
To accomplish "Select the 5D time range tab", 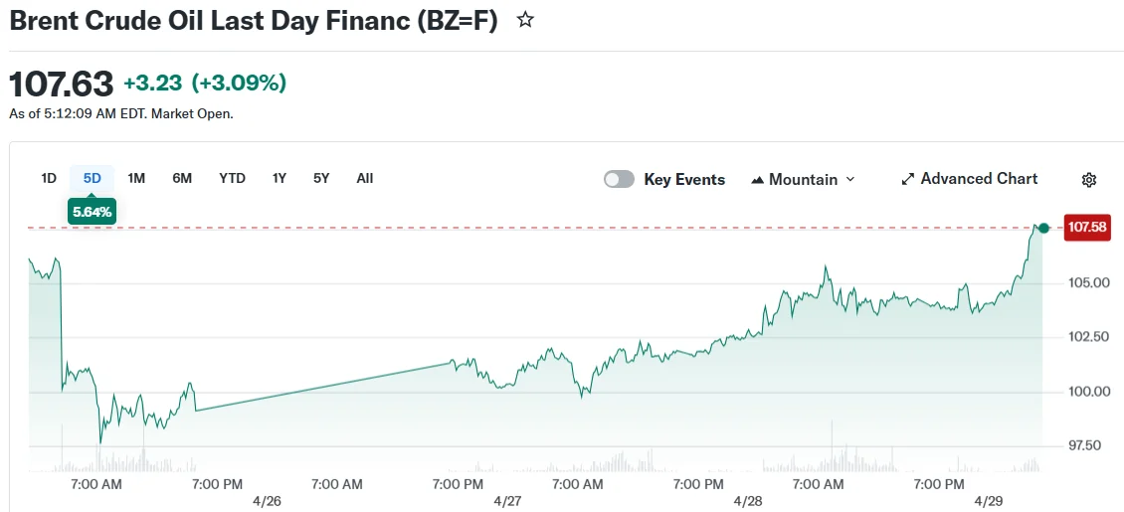I will tap(93, 178).
